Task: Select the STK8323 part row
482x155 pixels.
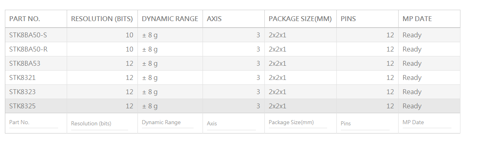Action: [x=233, y=92]
